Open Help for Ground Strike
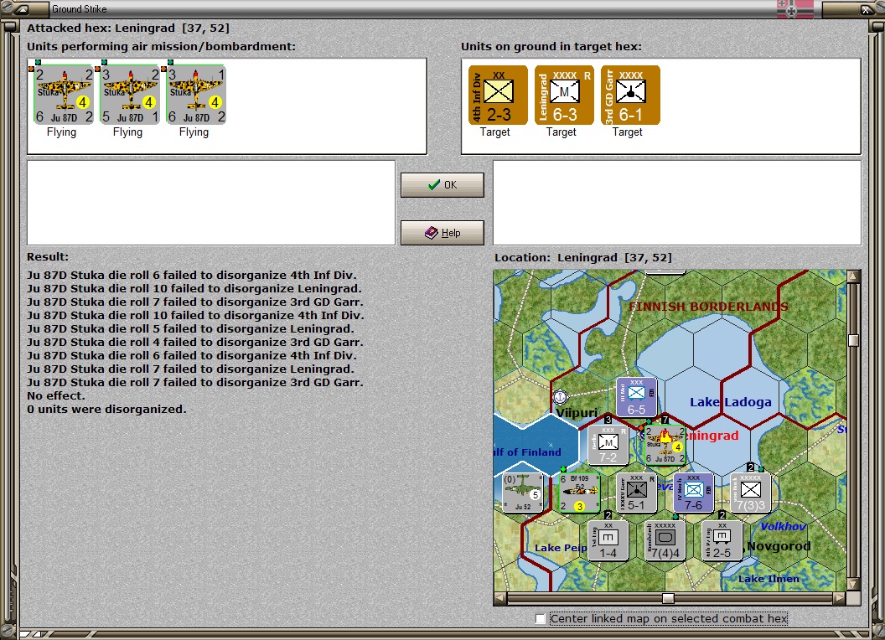The height and width of the screenshot is (640, 885). pos(442,233)
